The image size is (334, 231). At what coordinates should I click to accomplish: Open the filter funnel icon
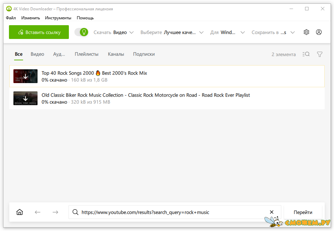320,54
